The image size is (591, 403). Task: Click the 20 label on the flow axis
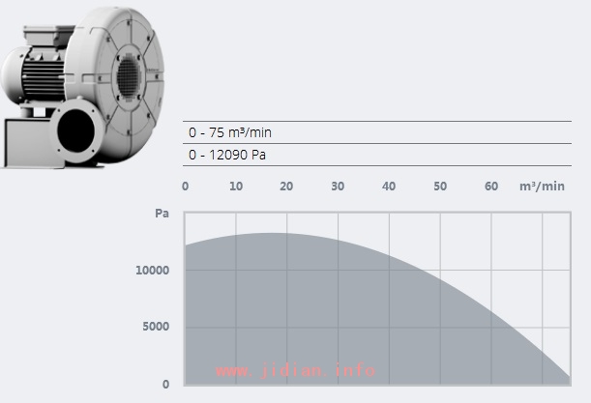click(x=286, y=186)
